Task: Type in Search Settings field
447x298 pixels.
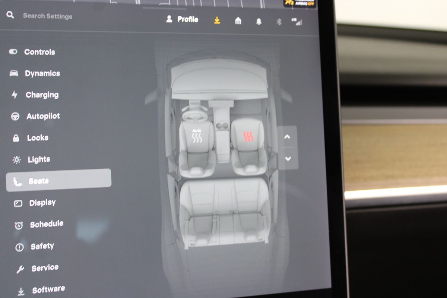Action: (x=48, y=16)
